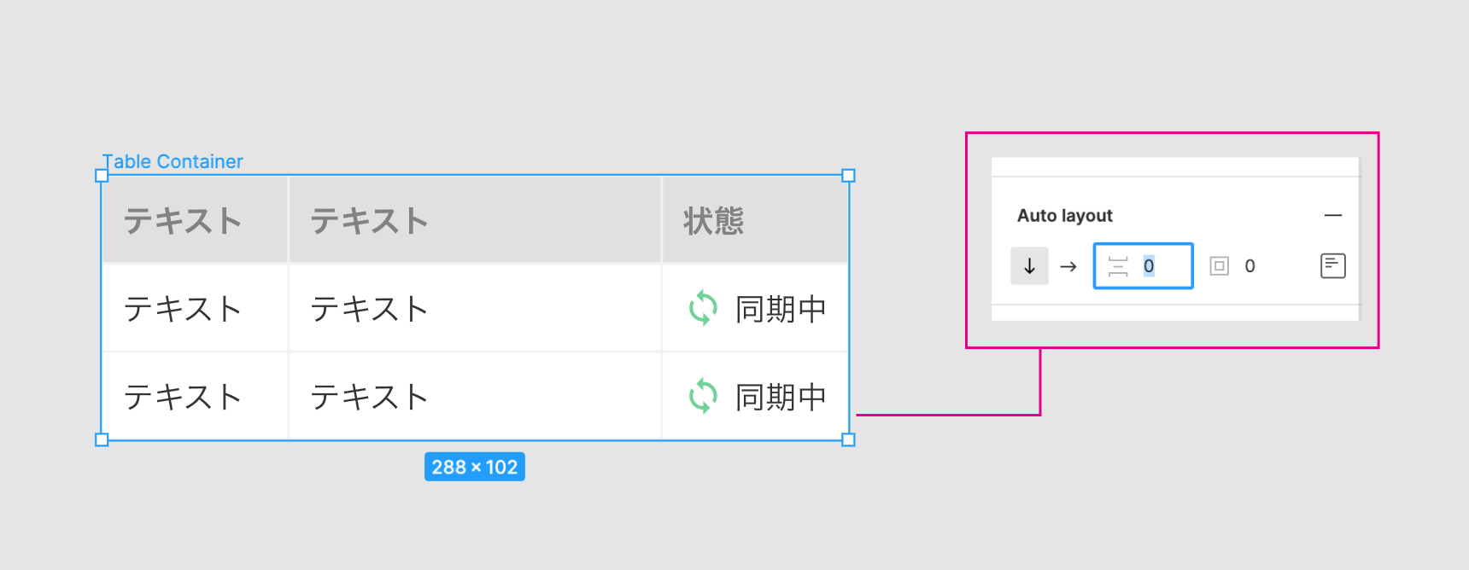Click the spacing between items input field
The height and width of the screenshot is (570, 1469).
pos(1163,266)
